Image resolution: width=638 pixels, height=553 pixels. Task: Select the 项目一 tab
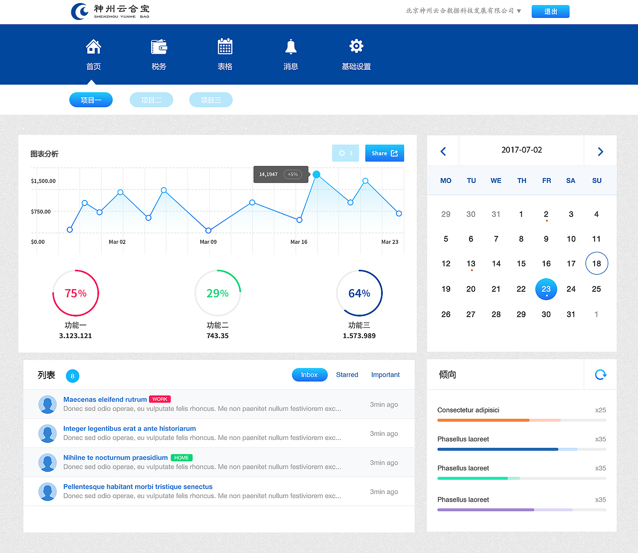tap(91, 100)
